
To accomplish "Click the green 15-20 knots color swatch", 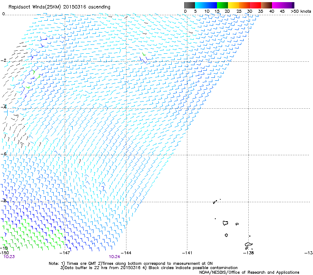I will click(222, 5).
